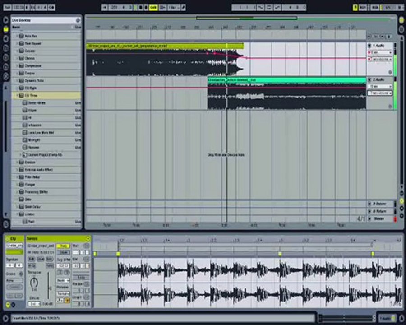Click the groove Commit button
The width and height of the screenshot is (406, 325).
[x=14, y=287]
